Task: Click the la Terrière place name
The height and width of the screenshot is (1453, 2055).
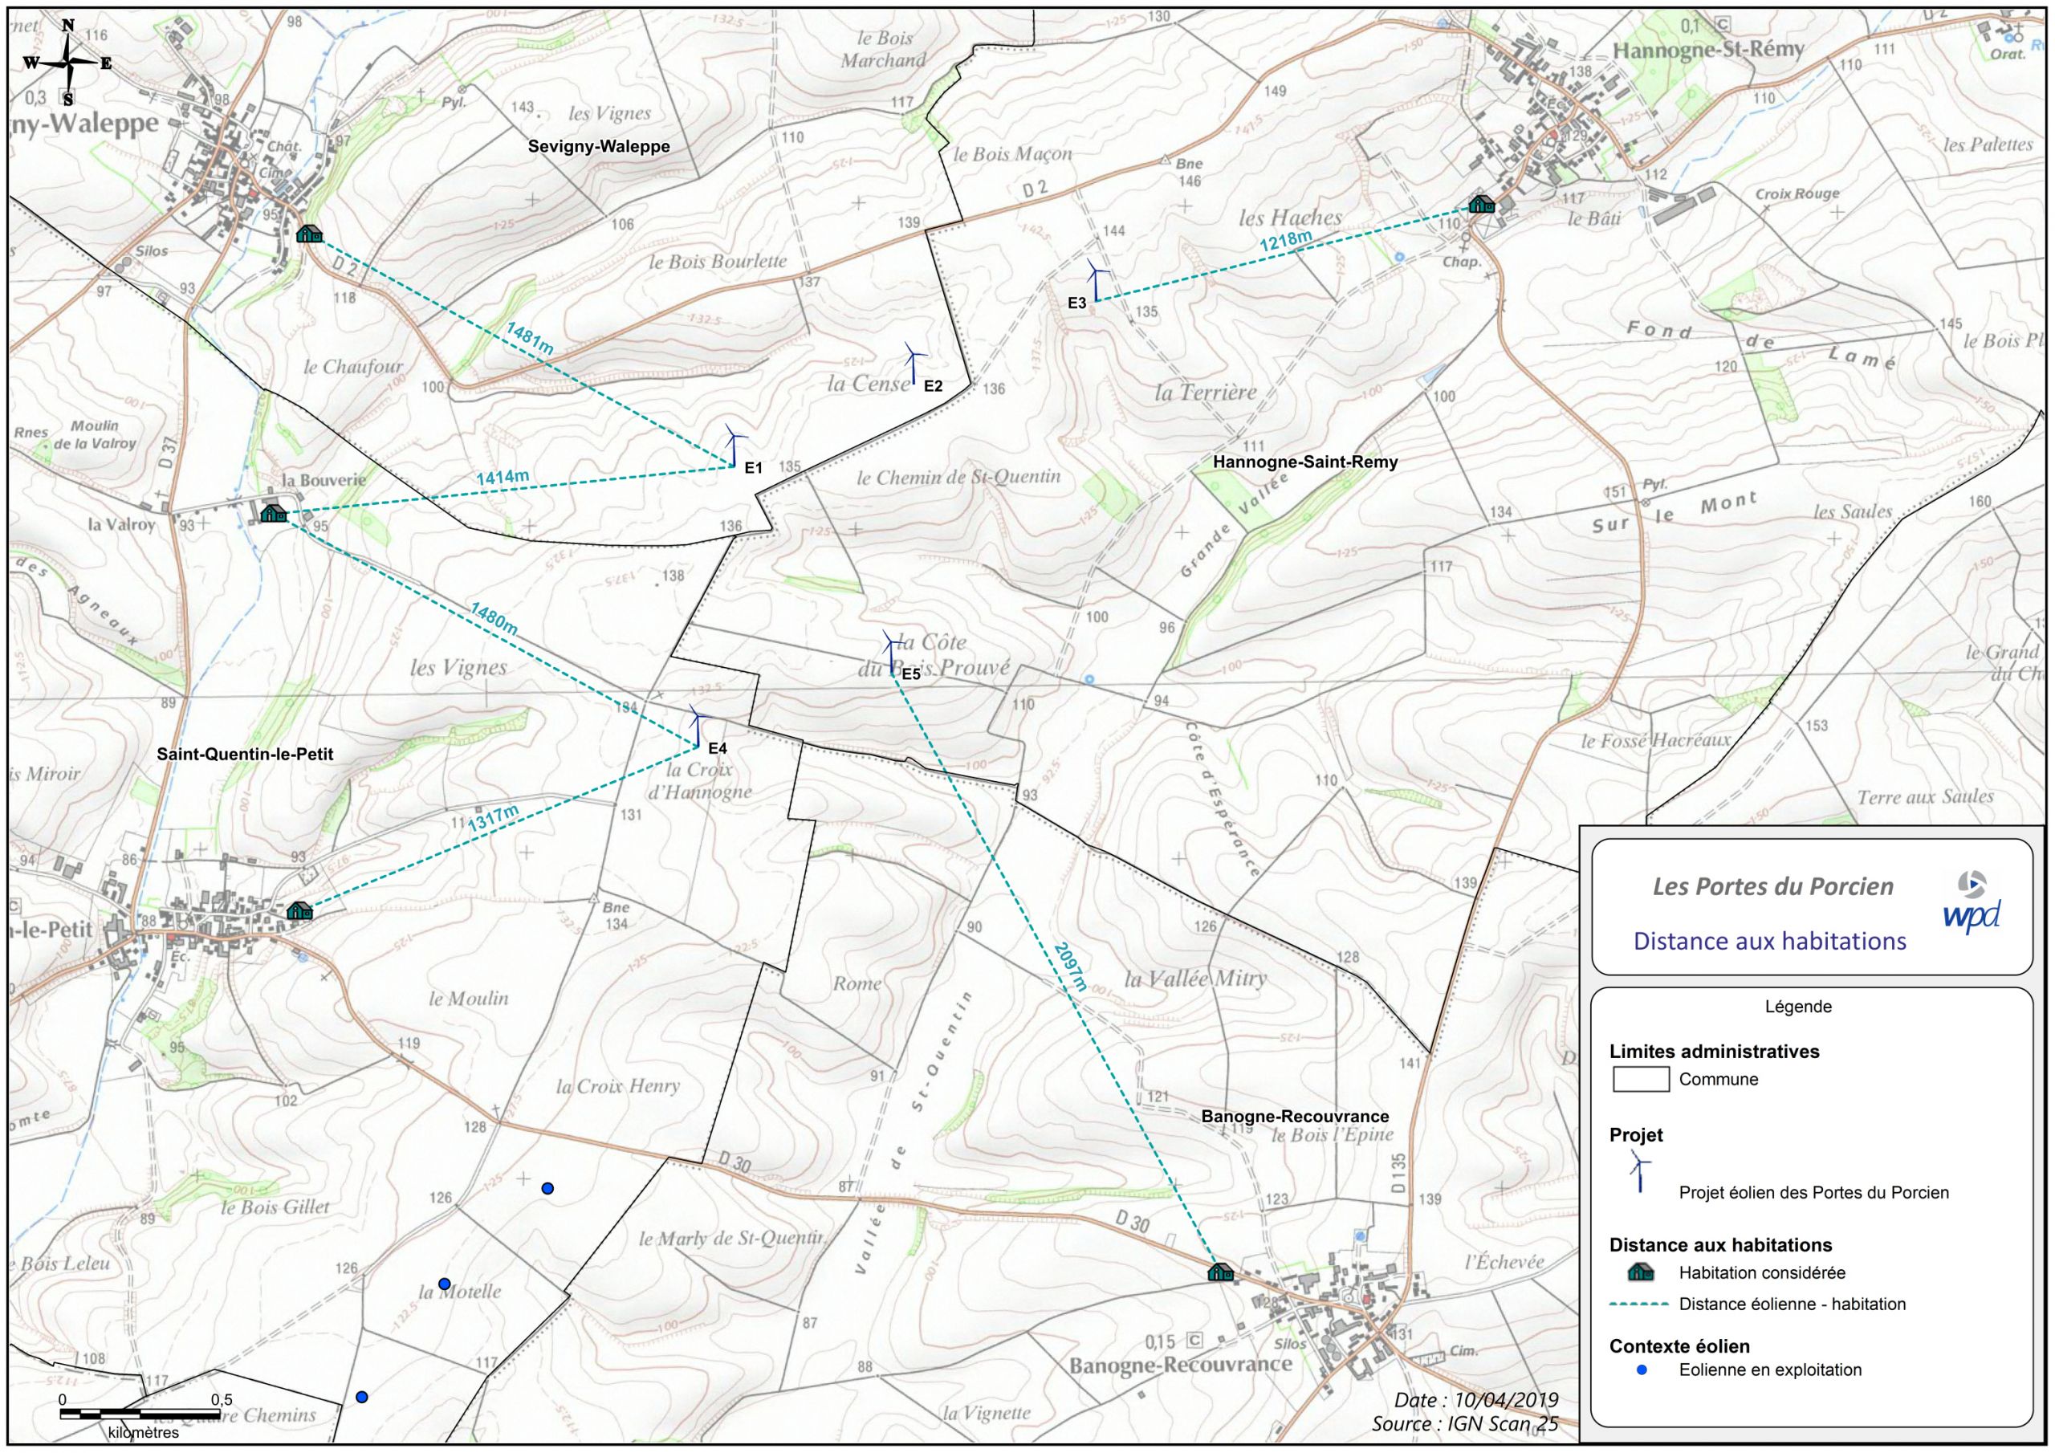Action: tap(1206, 391)
